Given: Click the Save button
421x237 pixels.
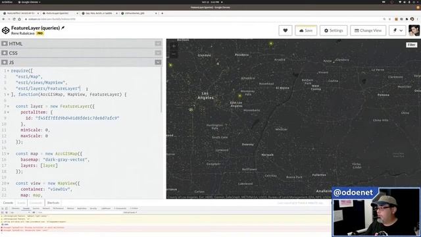Looking at the screenshot, I should [x=306, y=30].
